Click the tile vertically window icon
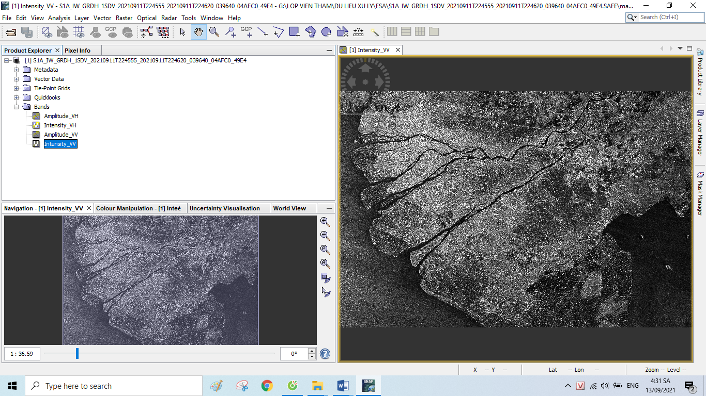Image resolution: width=706 pixels, height=396 pixels. [406, 31]
